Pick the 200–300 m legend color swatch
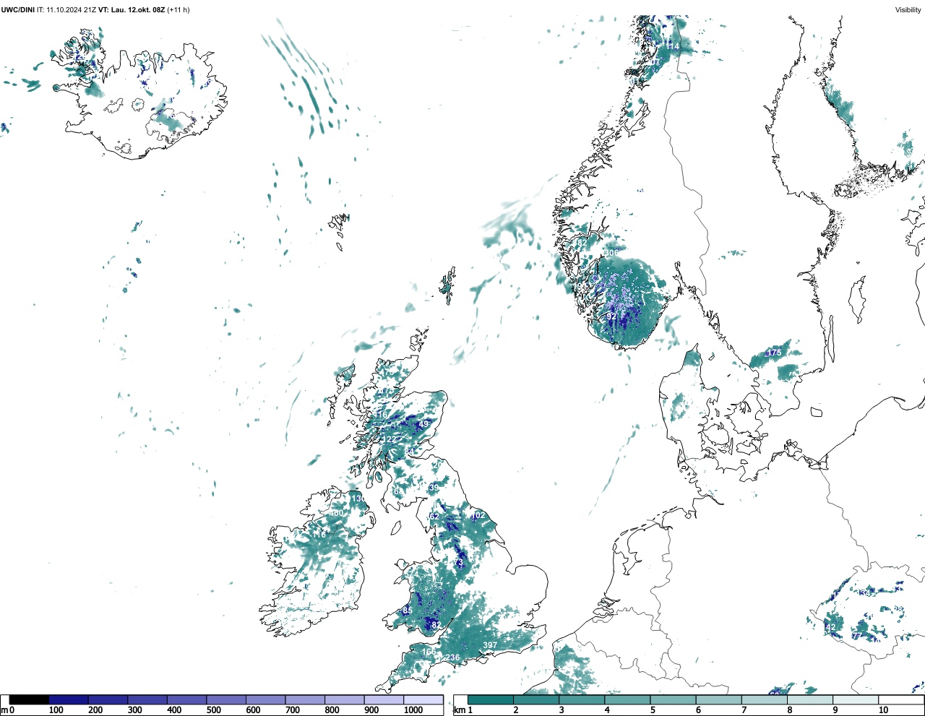 coord(108,699)
